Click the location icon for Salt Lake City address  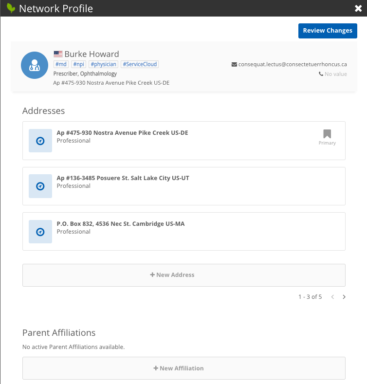click(x=40, y=186)
